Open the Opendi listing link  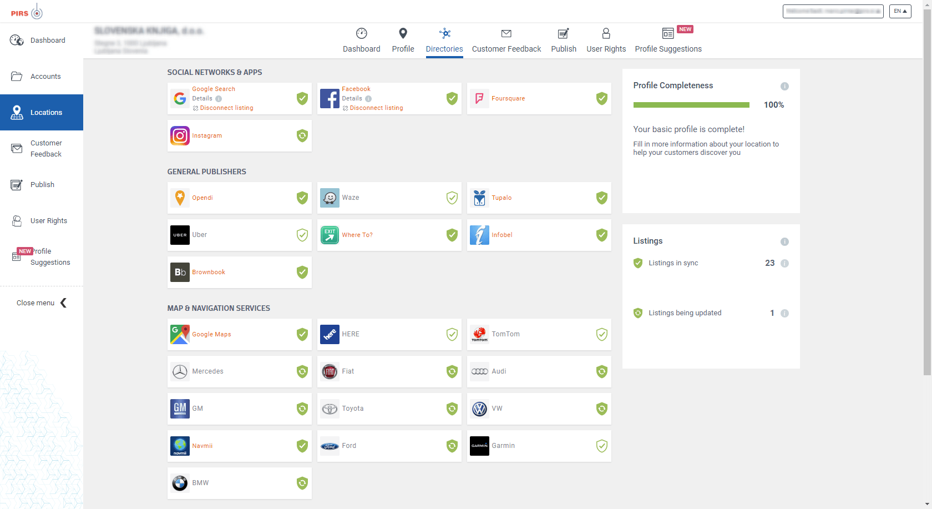coord(202,198)
